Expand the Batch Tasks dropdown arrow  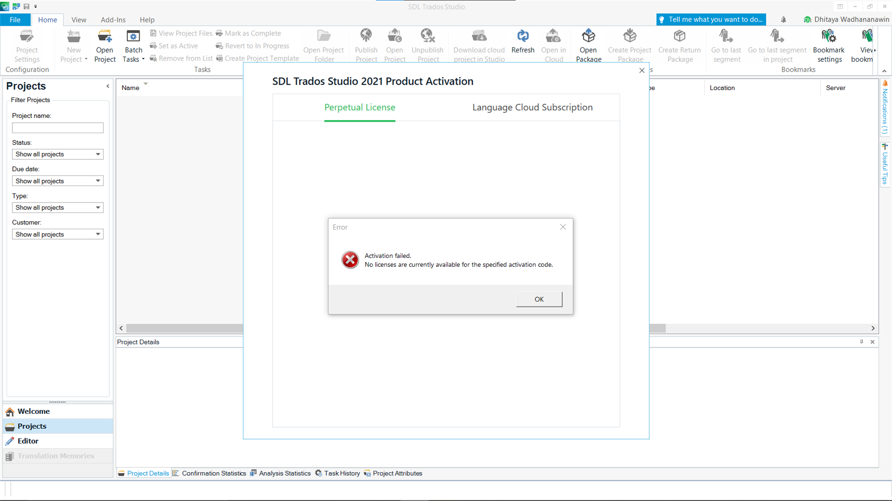click(143, 59)
